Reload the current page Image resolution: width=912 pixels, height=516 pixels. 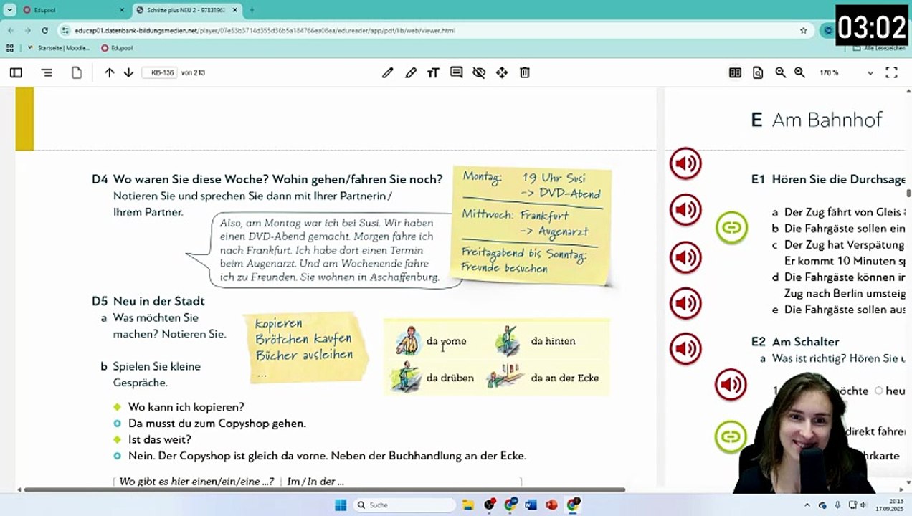tap(44, 31)
